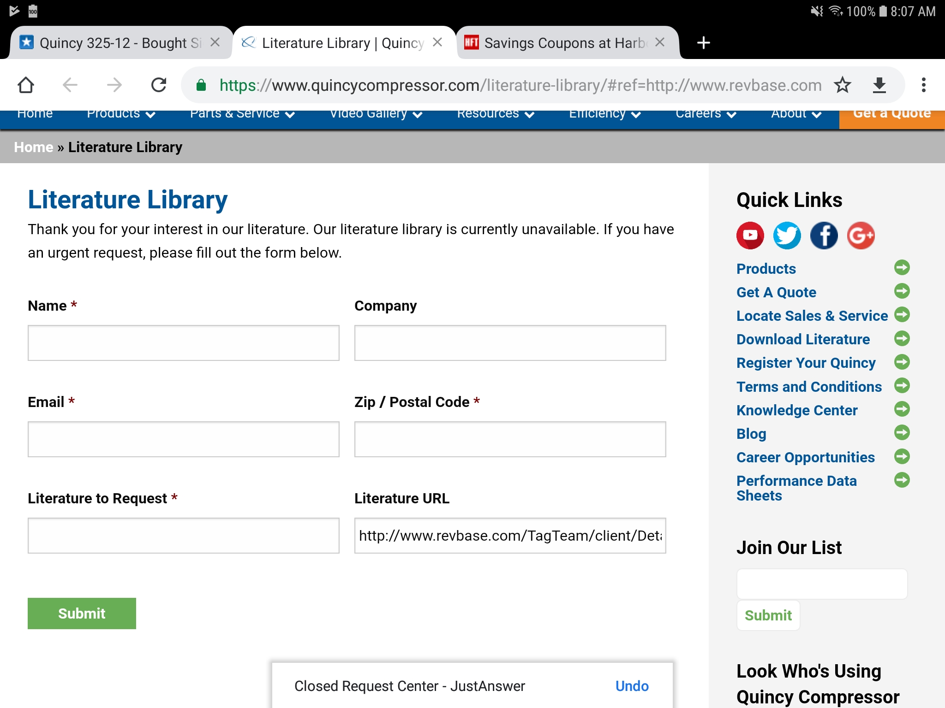Bookmark the page with the star icon
Image resolution: width=945 pixels, height=708 pixels.
pos(843,85)
